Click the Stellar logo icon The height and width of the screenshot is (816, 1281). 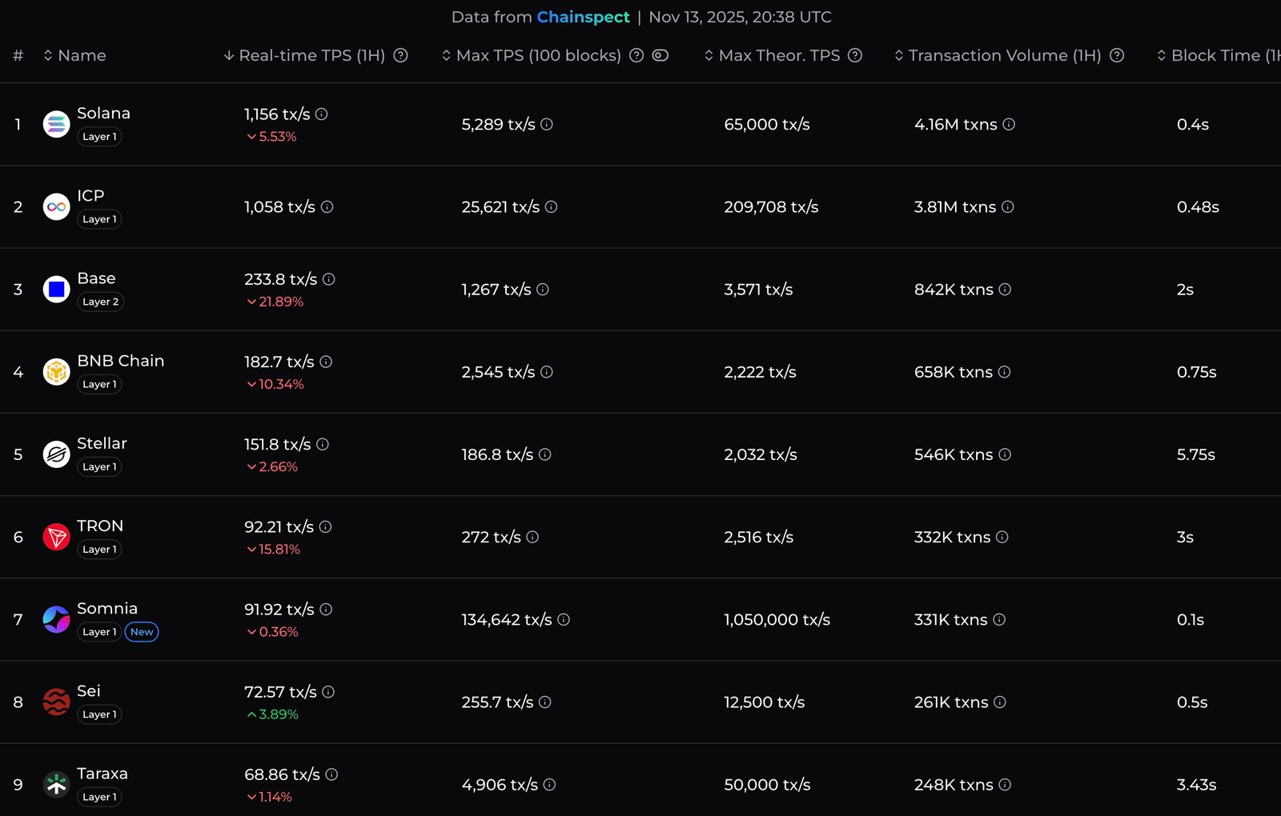(56, 454)
